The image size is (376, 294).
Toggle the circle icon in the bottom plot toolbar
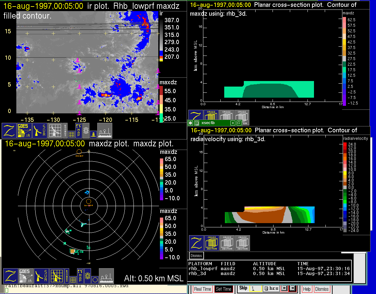coord(95,280)
